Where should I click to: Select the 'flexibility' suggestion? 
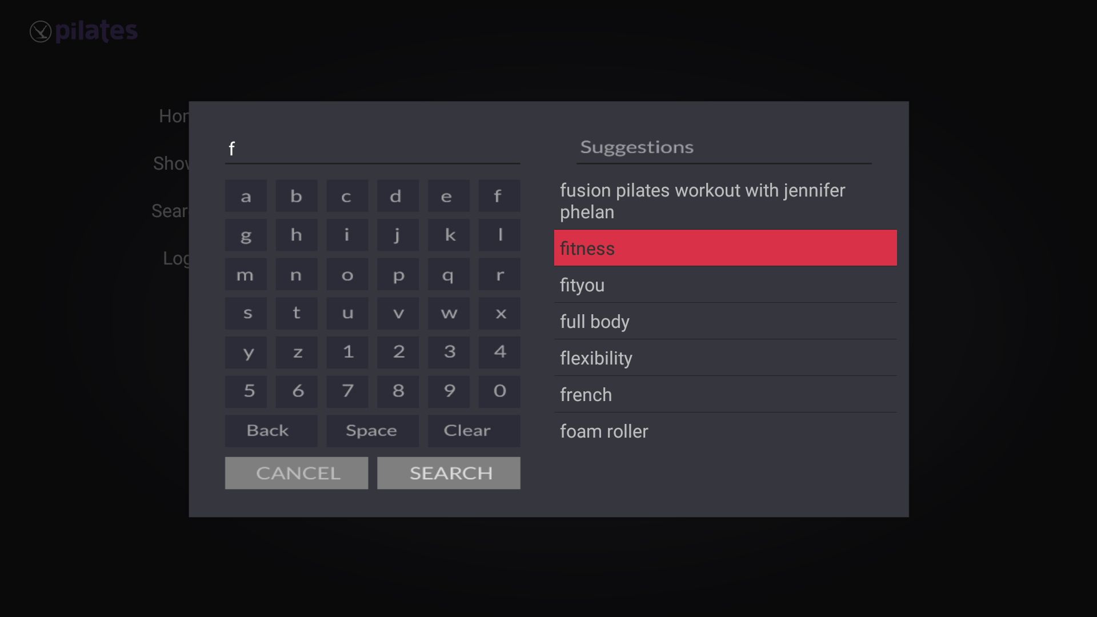[x=725, y=358]
